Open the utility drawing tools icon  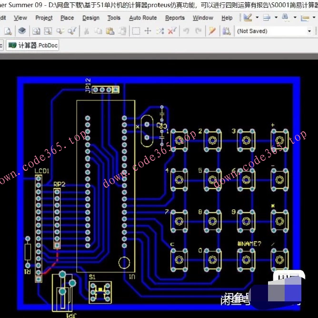tap(248, 18)
